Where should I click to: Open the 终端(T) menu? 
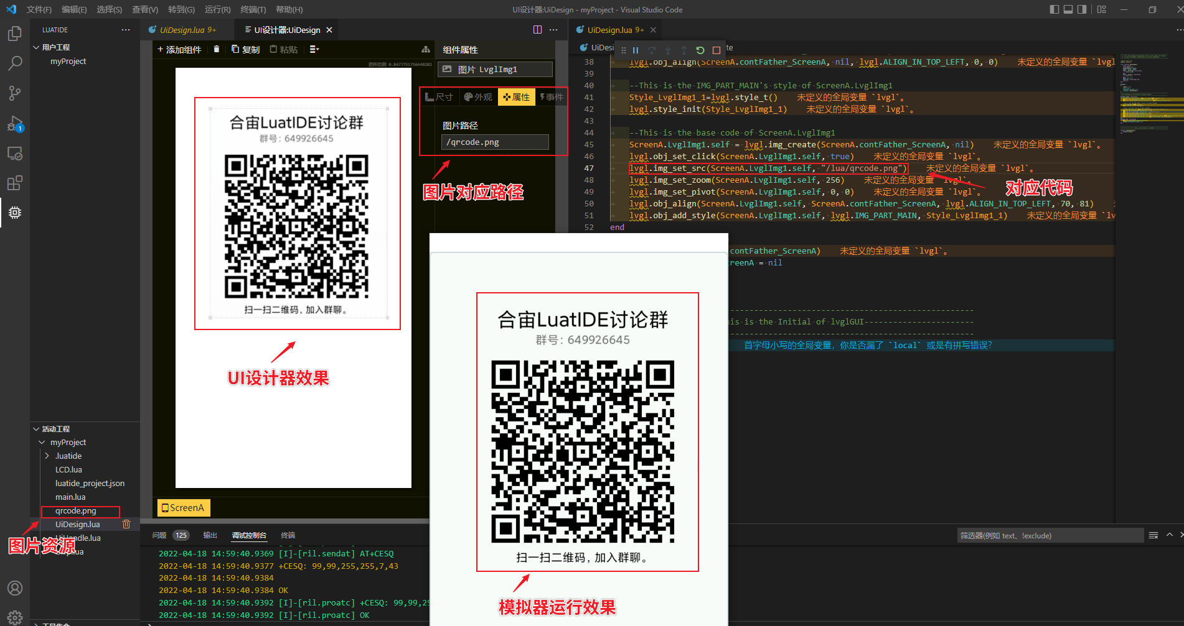(253, 9)
